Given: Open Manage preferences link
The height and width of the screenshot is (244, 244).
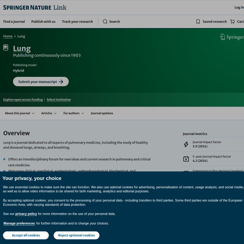Looking at the screenshot, I should pyautogui.click(x=19, y=223).
